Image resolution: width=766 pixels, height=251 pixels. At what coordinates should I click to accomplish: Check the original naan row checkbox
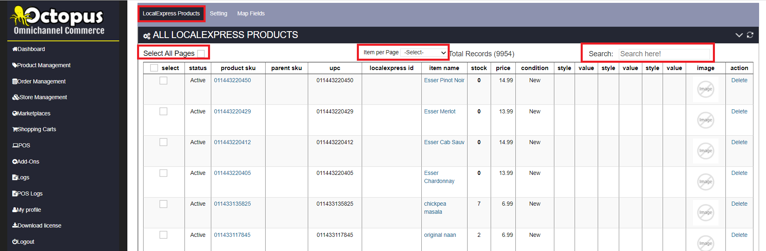point(163,235)
